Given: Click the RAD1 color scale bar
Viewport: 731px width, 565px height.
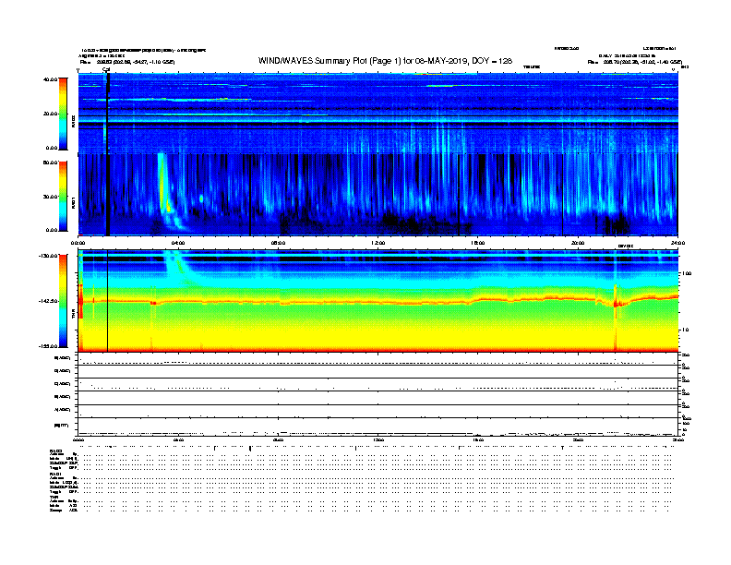Looking at the screenshot, I should 63,196.
